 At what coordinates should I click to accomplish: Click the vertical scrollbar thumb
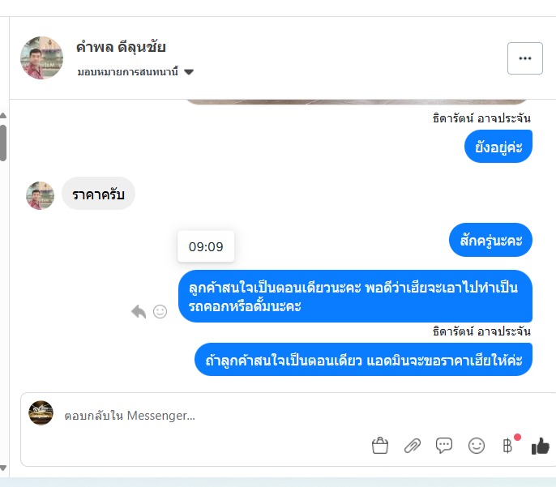(3, 143)
